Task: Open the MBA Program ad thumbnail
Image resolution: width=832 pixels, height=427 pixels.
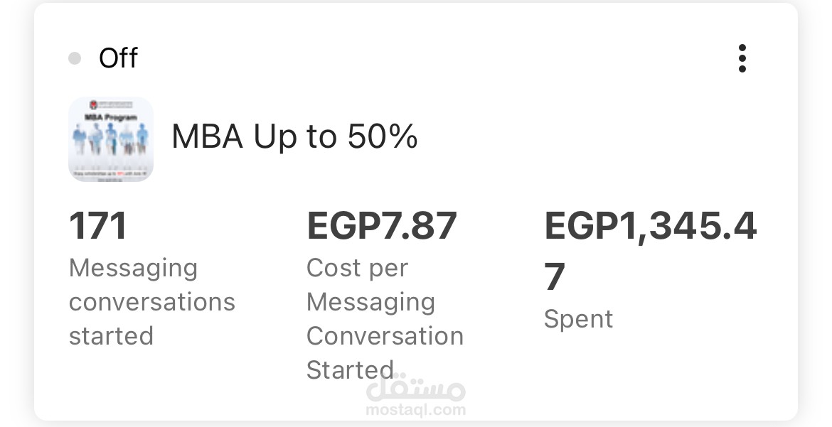Action: (x=111, y=139)
